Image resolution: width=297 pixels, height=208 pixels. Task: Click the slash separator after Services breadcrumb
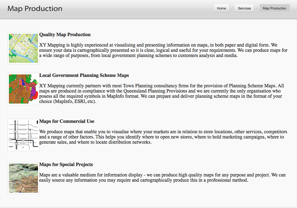(x=257, y=8)
